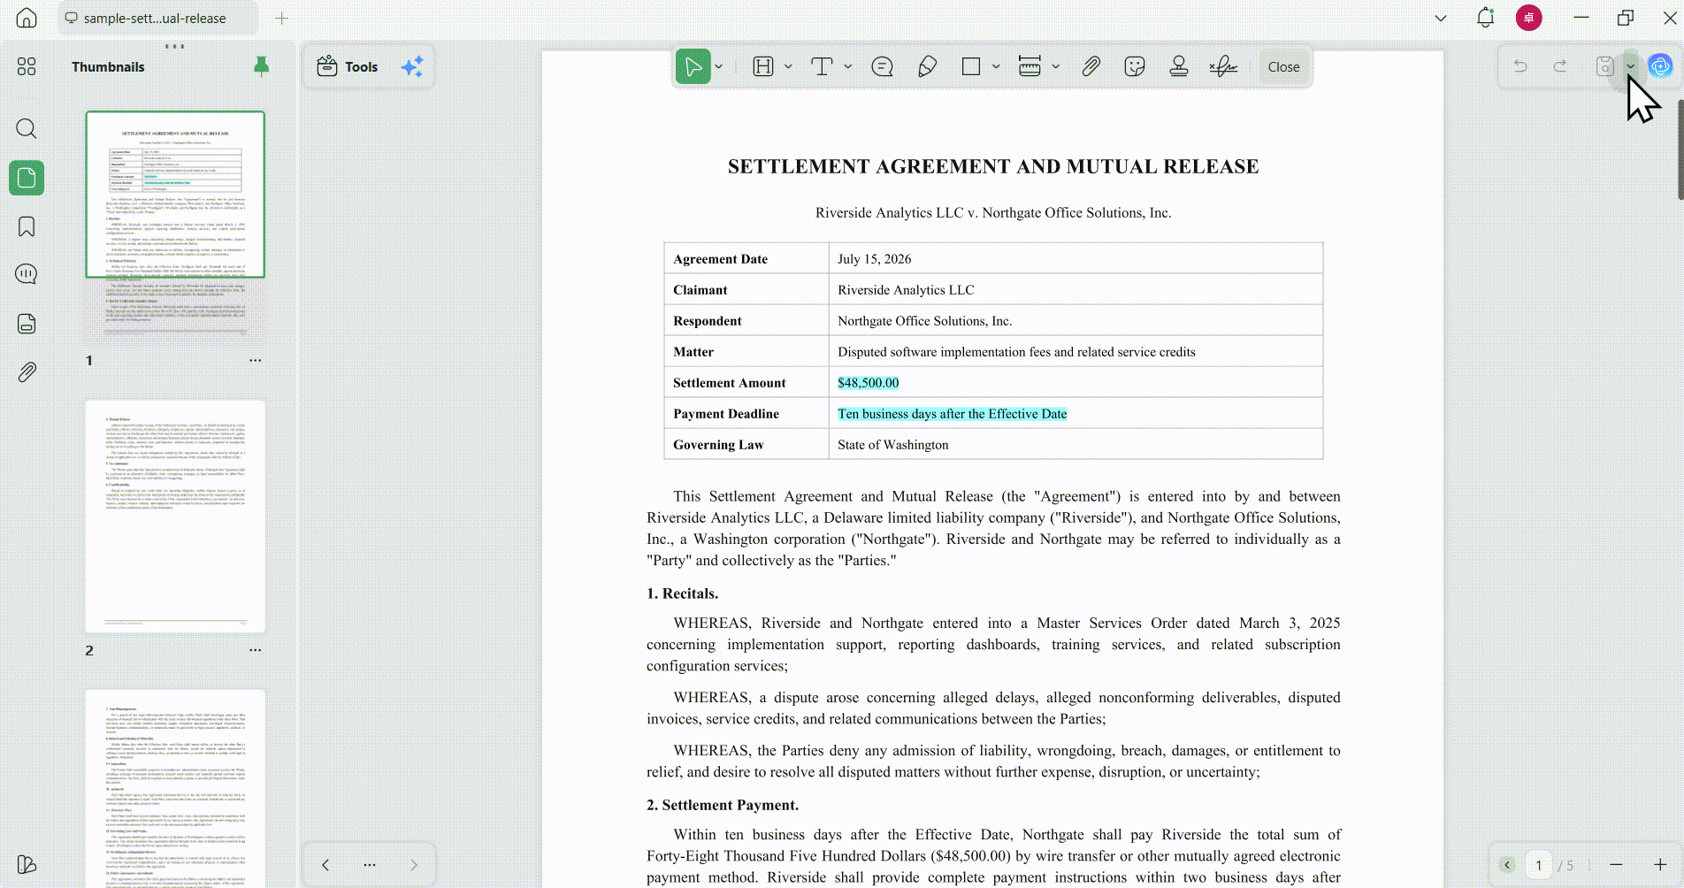Select the Stamp tool
The height and width of the screenshot is (888, 1684).
pyautogui.click(x=1179, y=66)
